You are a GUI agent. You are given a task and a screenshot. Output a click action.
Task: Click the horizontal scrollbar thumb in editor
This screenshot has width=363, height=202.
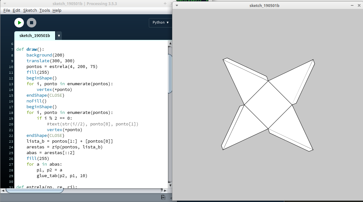point(34,191)
